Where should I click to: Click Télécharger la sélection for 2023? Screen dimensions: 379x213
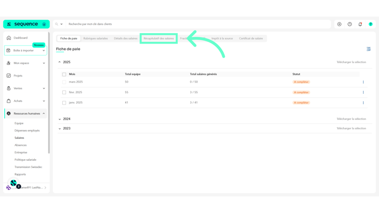[x=351, y=128]
